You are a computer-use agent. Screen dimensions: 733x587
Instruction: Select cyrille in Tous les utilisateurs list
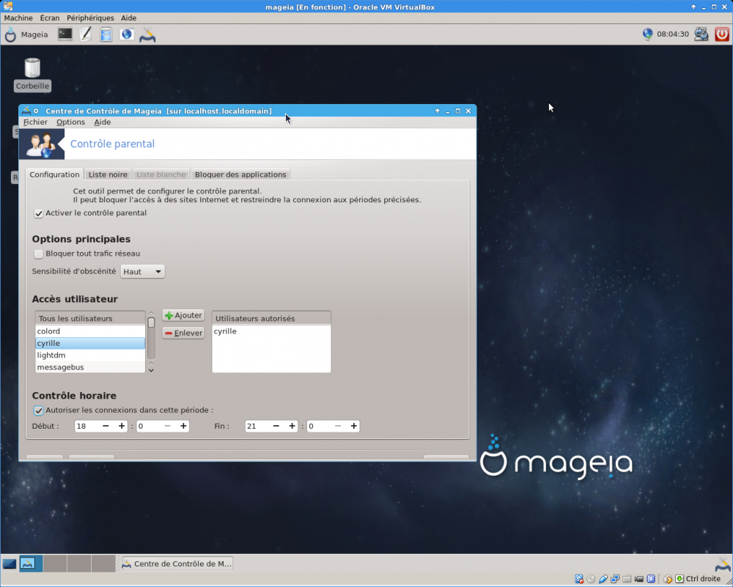pyautogui.click(x=90, y=343)
